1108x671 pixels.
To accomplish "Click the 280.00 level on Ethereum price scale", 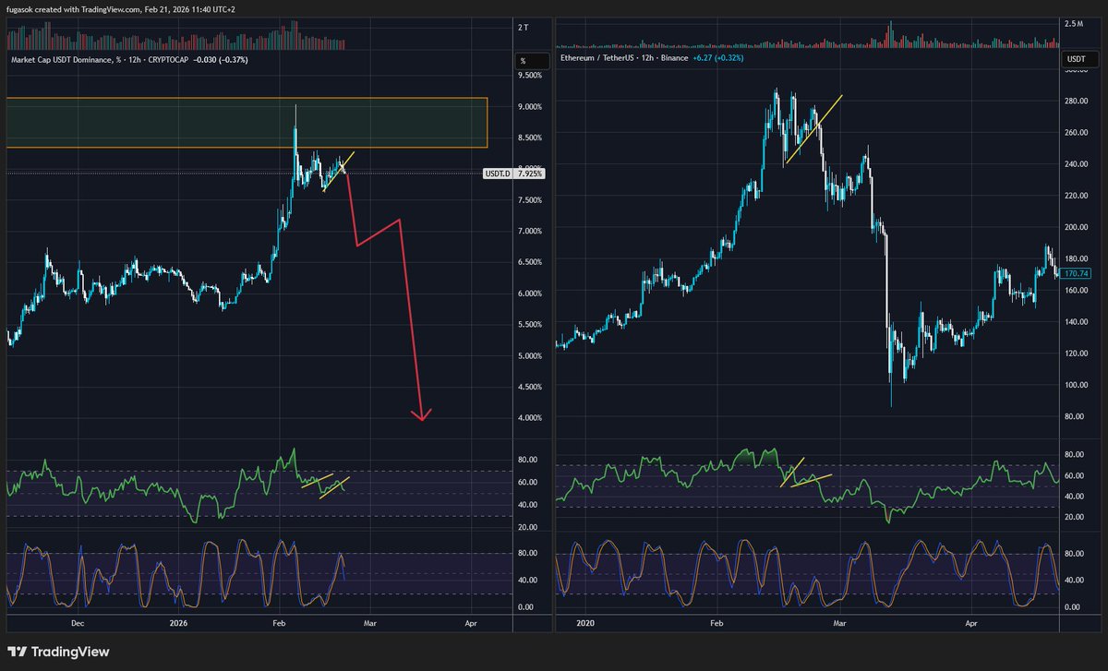I will 1076,102.
